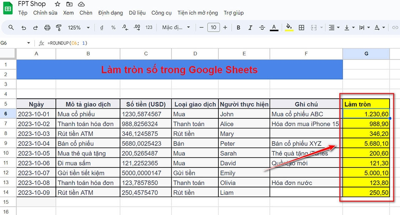Open the fill color picker
Viewport: 400px width, 215px height.
(289, 27)
